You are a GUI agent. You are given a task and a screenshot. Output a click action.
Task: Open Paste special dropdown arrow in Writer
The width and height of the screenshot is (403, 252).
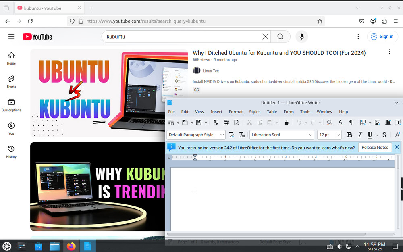pyautogui.click(x=276, y=123)
